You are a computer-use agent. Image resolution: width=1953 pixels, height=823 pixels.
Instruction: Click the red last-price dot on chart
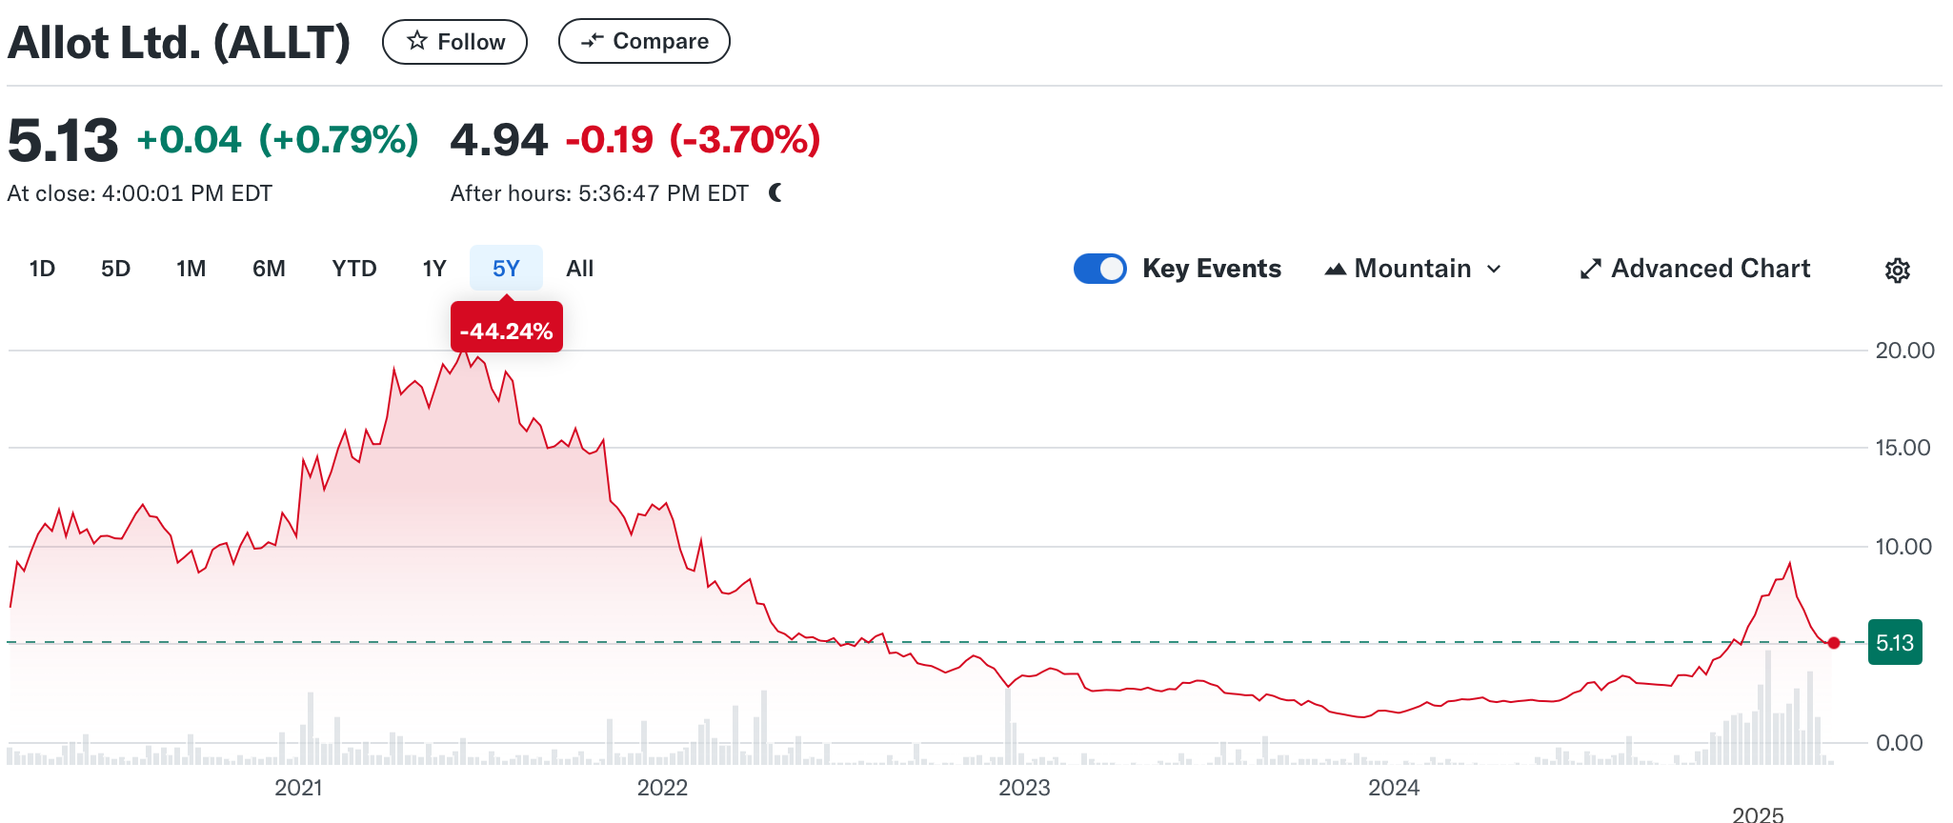1834,643
